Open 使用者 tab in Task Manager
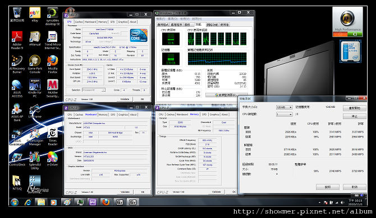 coord(224,25)
